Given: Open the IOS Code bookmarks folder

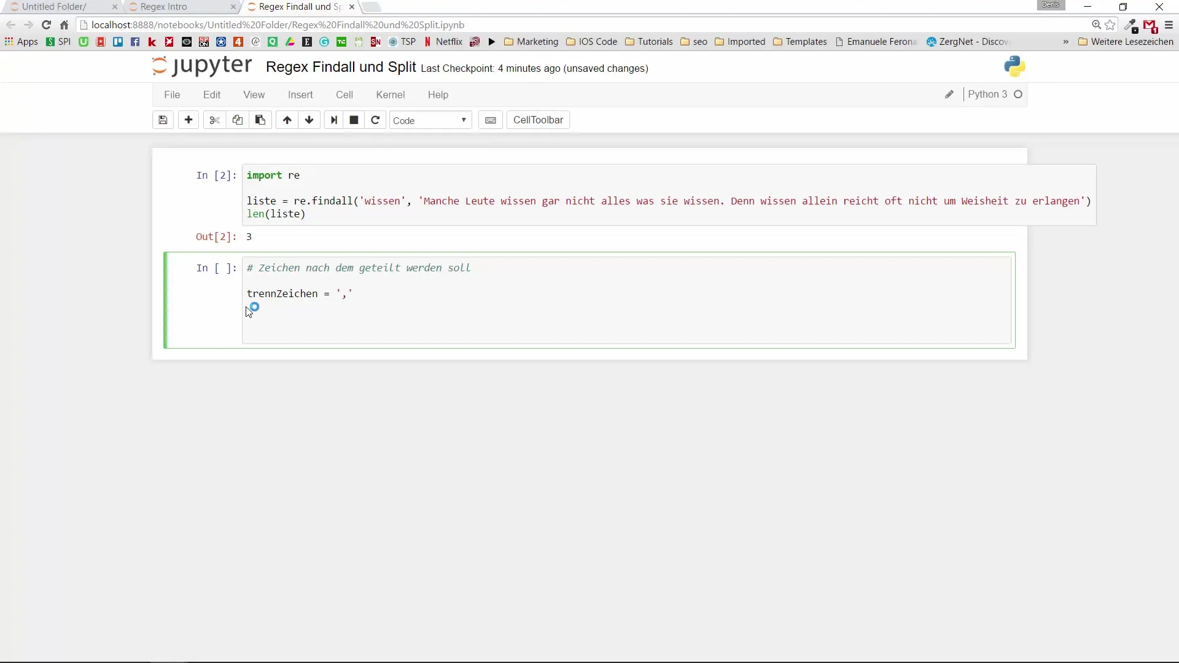Looking at the screenshot, I should coord(592,42).
